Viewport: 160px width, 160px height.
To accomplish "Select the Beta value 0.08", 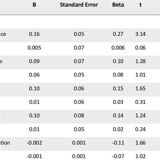I will pos(118,75).
